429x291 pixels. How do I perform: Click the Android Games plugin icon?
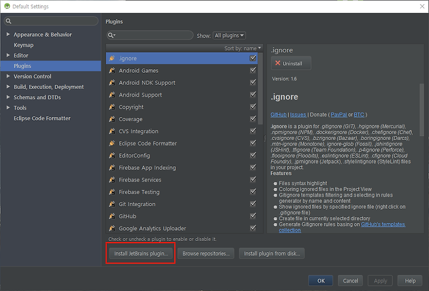tap(112, 70)
